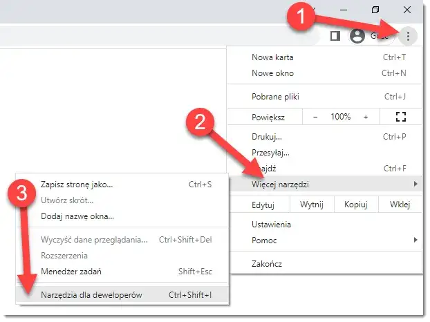The height and width of the screenshot is (322, 430).
Task: Click the Powiększ label in zoom row
Action: [268, 117]
